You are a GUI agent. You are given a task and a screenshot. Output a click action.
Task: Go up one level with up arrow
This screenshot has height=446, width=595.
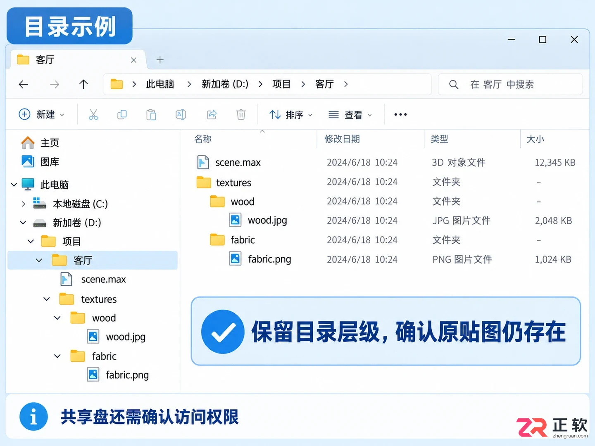coord(83,84)
